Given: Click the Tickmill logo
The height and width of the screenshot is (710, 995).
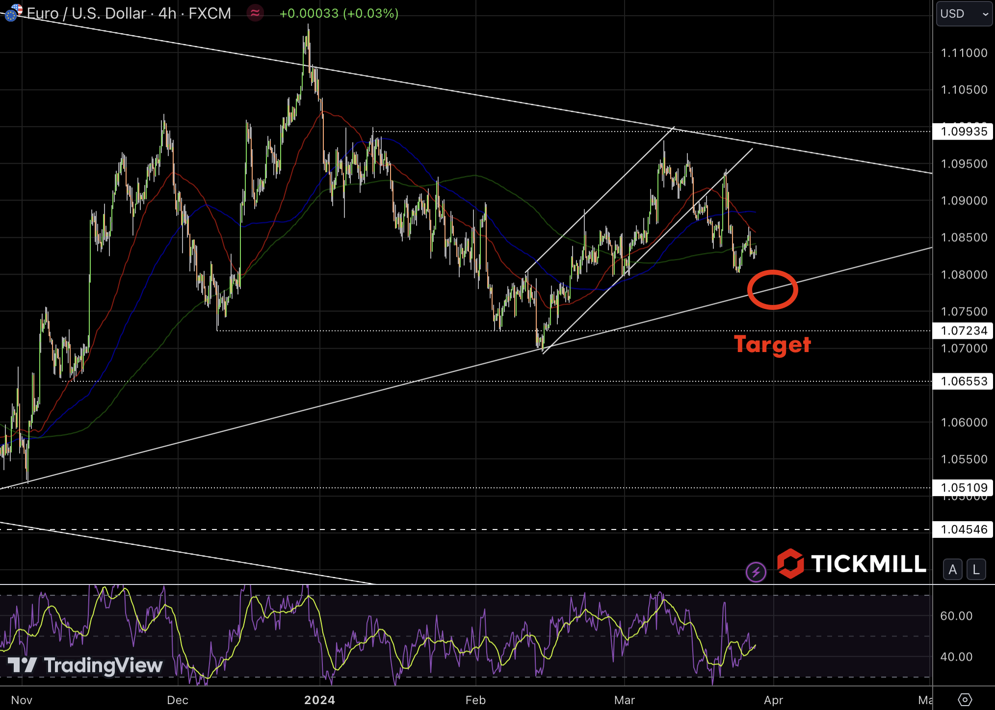Looking at the screenshot, I should (x=852, y=564).
